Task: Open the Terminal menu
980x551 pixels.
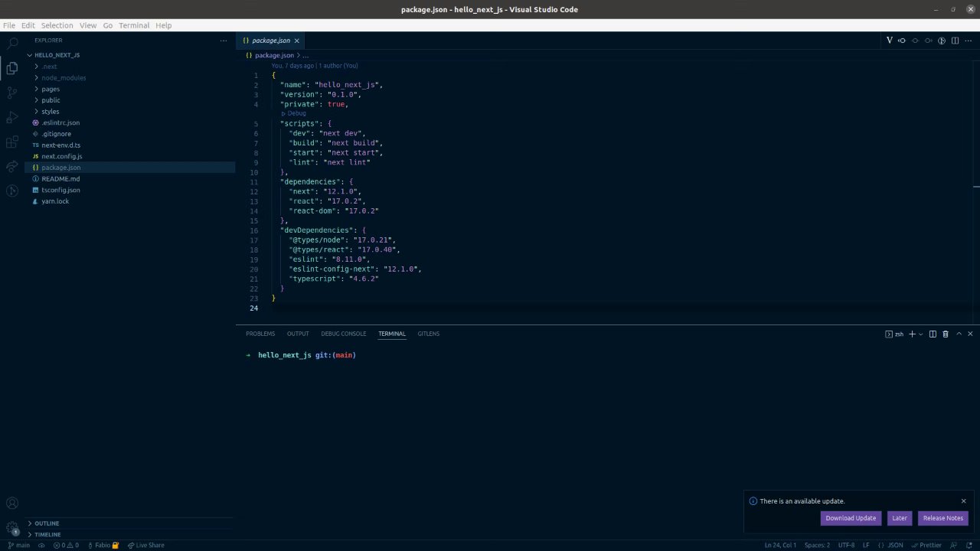Action: (x=134, y=25)
